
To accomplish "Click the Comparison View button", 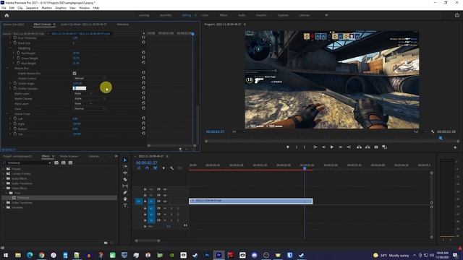I will tap(384, 147).
